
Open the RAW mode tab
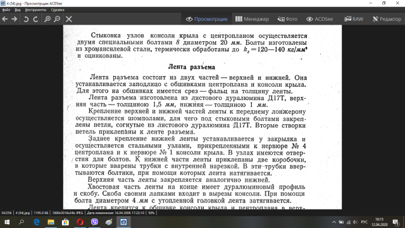coord(354,19)
